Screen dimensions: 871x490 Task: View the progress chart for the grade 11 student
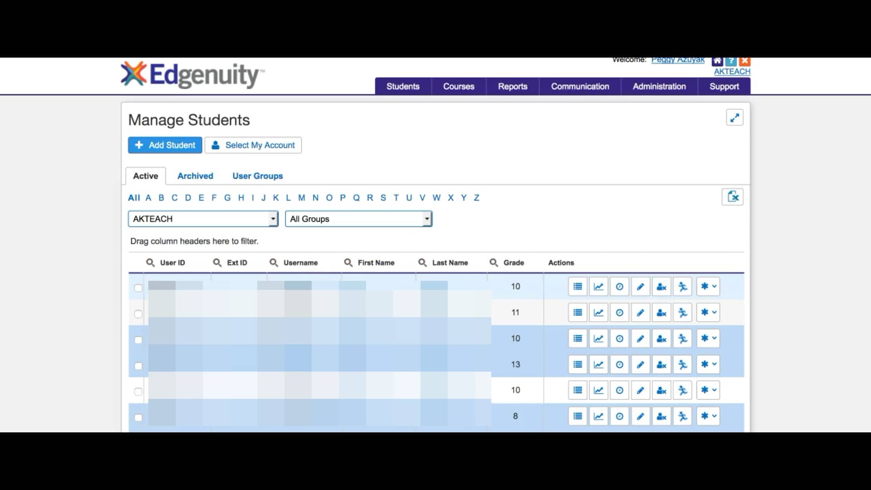coord(598,312)
